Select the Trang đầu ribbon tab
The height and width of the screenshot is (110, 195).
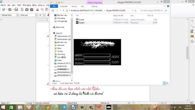pyautogui.click(x=64, y=6)
